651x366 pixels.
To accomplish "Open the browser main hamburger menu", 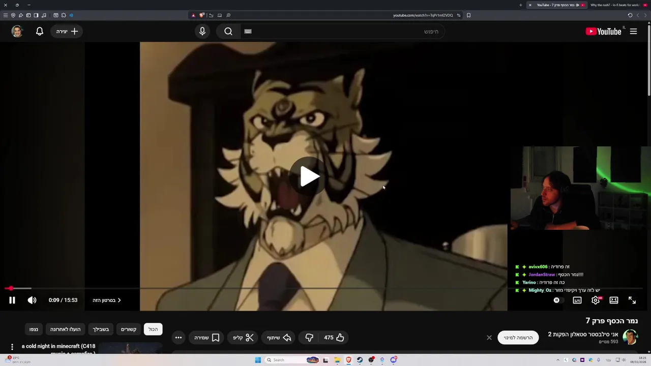I will (6, 15).
